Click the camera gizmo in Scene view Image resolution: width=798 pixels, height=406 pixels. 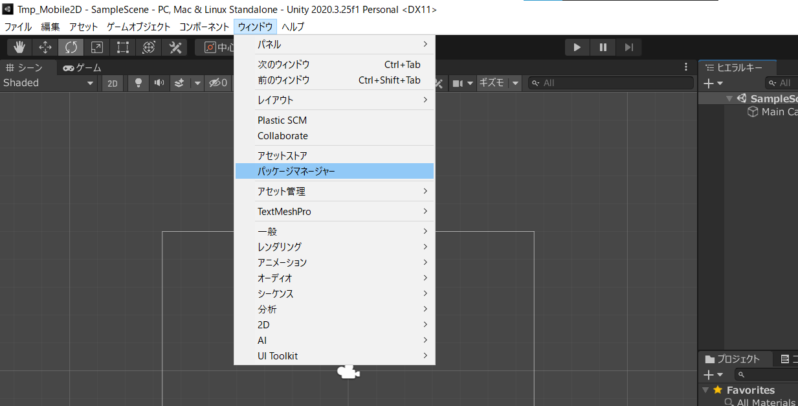pyautogui.click(x=348, y=372)
